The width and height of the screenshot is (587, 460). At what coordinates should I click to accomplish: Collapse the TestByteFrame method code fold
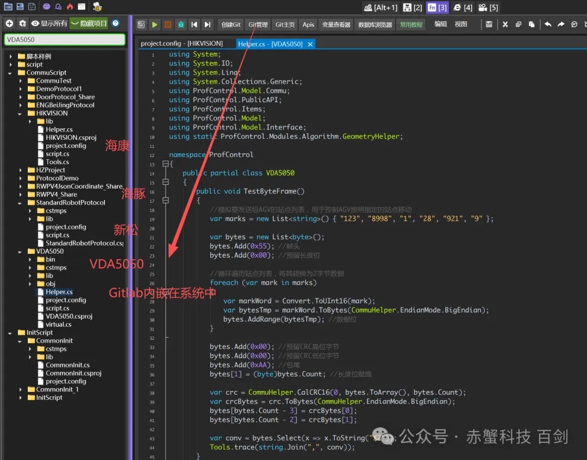tap(166, 200)
